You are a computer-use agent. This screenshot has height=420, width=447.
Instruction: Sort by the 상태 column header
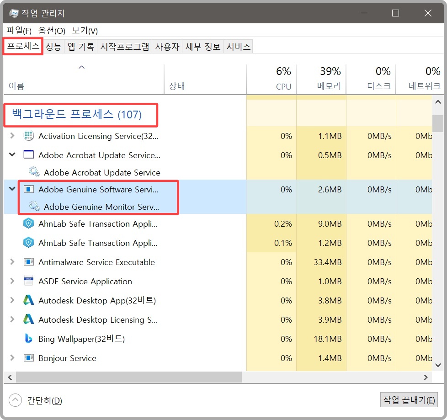205,79
